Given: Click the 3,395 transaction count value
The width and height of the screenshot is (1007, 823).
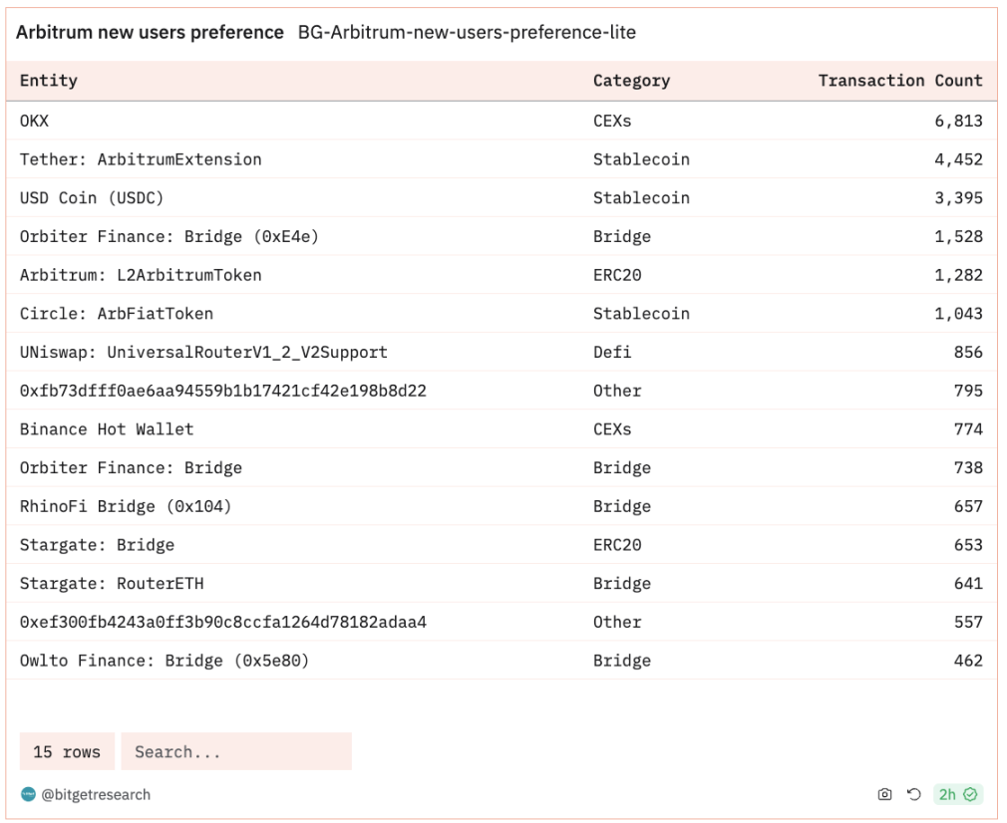Looking at the screenshot, I should tap(958, 197).
